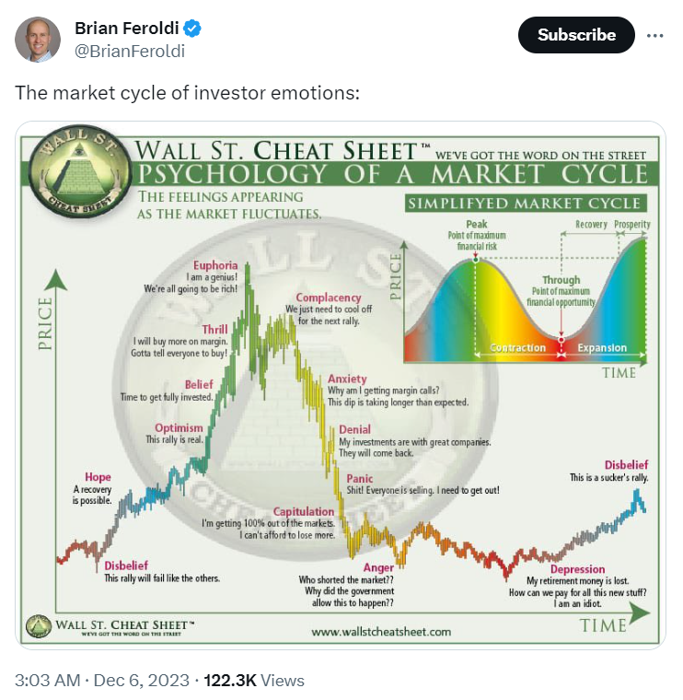
Task: Click the Subscribe button
Action: pos(576,35)
